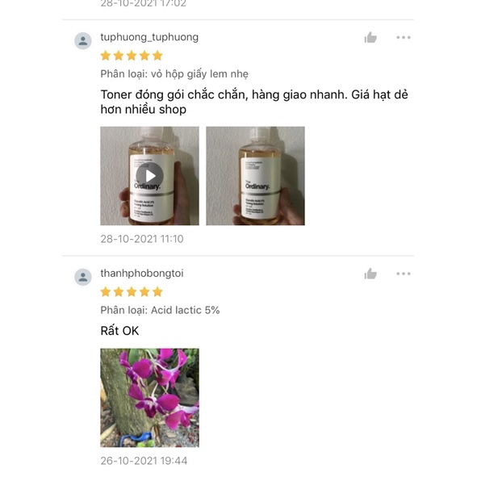Click thanhphobongtoi's profile avatar
The image size is (477, 477).
(x=83, y=277)
